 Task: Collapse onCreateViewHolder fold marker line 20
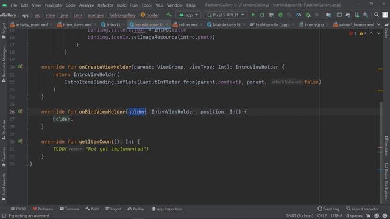coord(27,67)
